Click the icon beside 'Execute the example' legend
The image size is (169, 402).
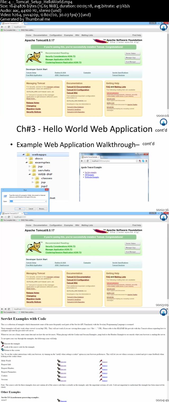[2, 343]
